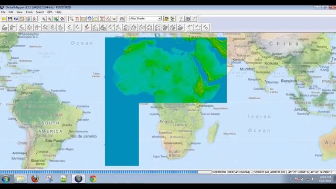Click the 'Sao Paulo' map label
The height and width of the screenshot is (189, 336).
coord(55,141)
